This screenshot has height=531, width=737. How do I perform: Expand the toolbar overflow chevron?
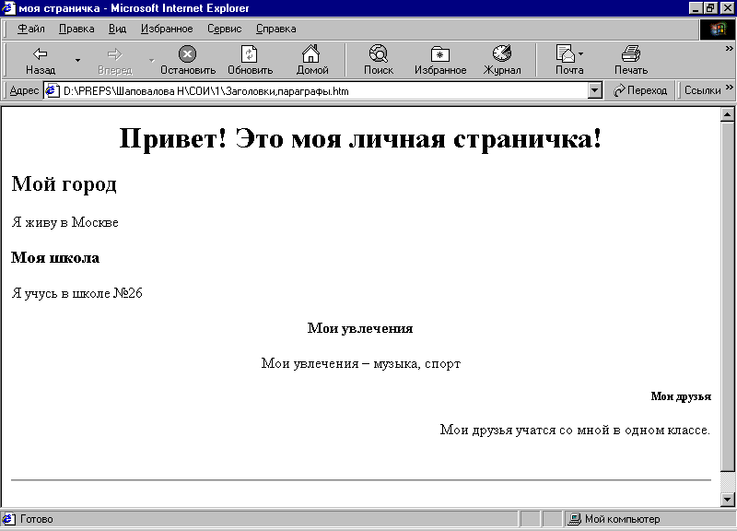pyautogui.click(x=729, y=48)
